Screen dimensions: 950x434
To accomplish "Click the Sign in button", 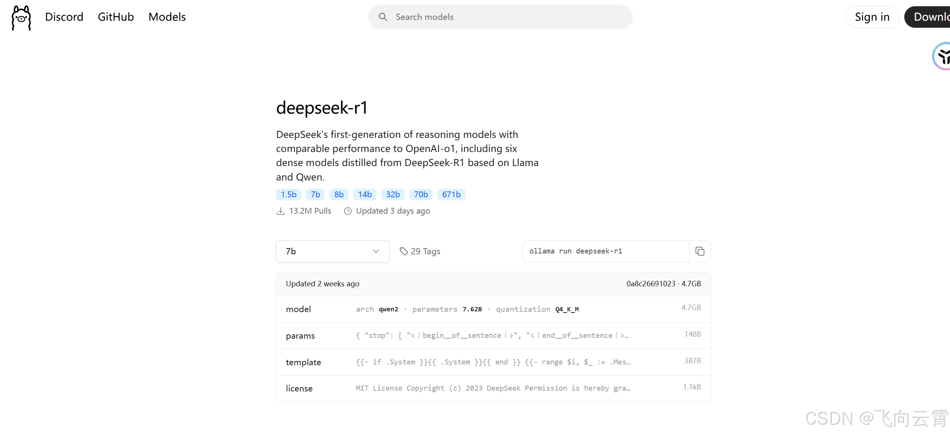I will pyautogui.click(x=872, y=17).
